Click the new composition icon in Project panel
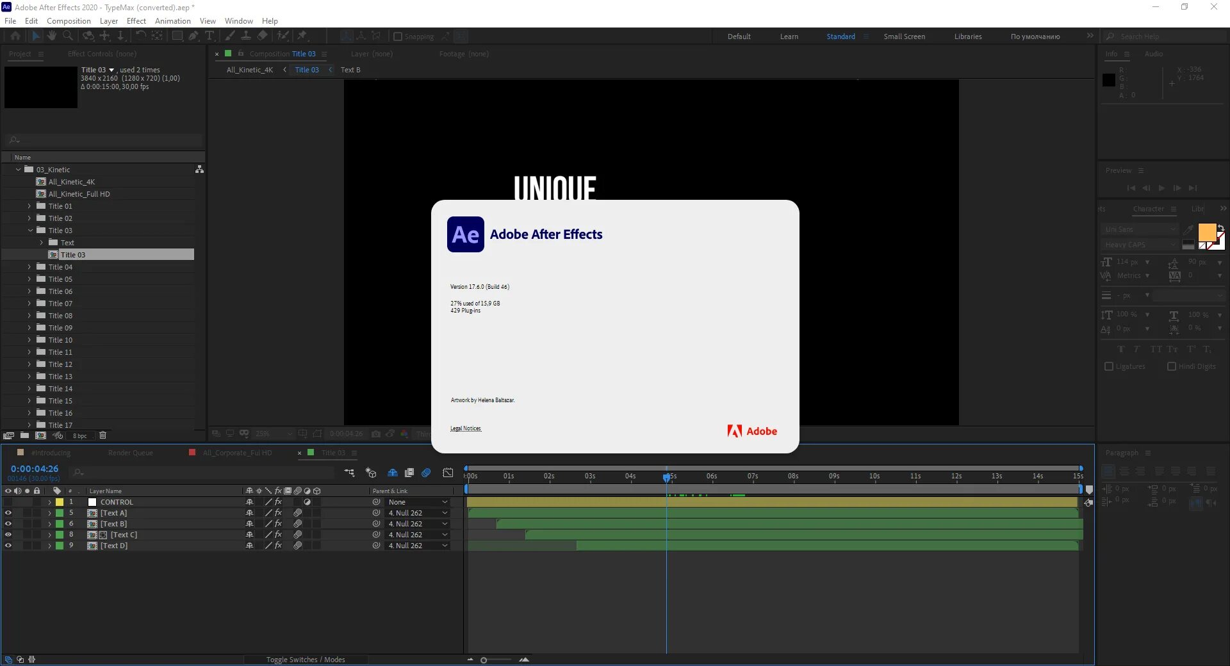The height and width of the screenshot is (666, 1230). [x=40, y=435]
